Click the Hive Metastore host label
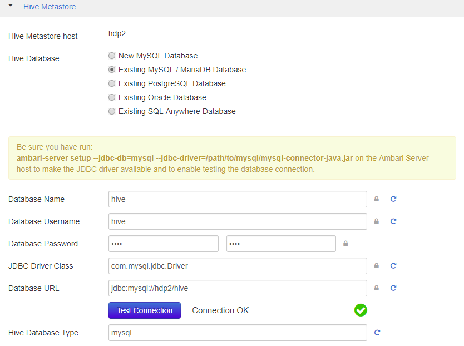Viewport: 464px width, 346px height. [43, 36]
